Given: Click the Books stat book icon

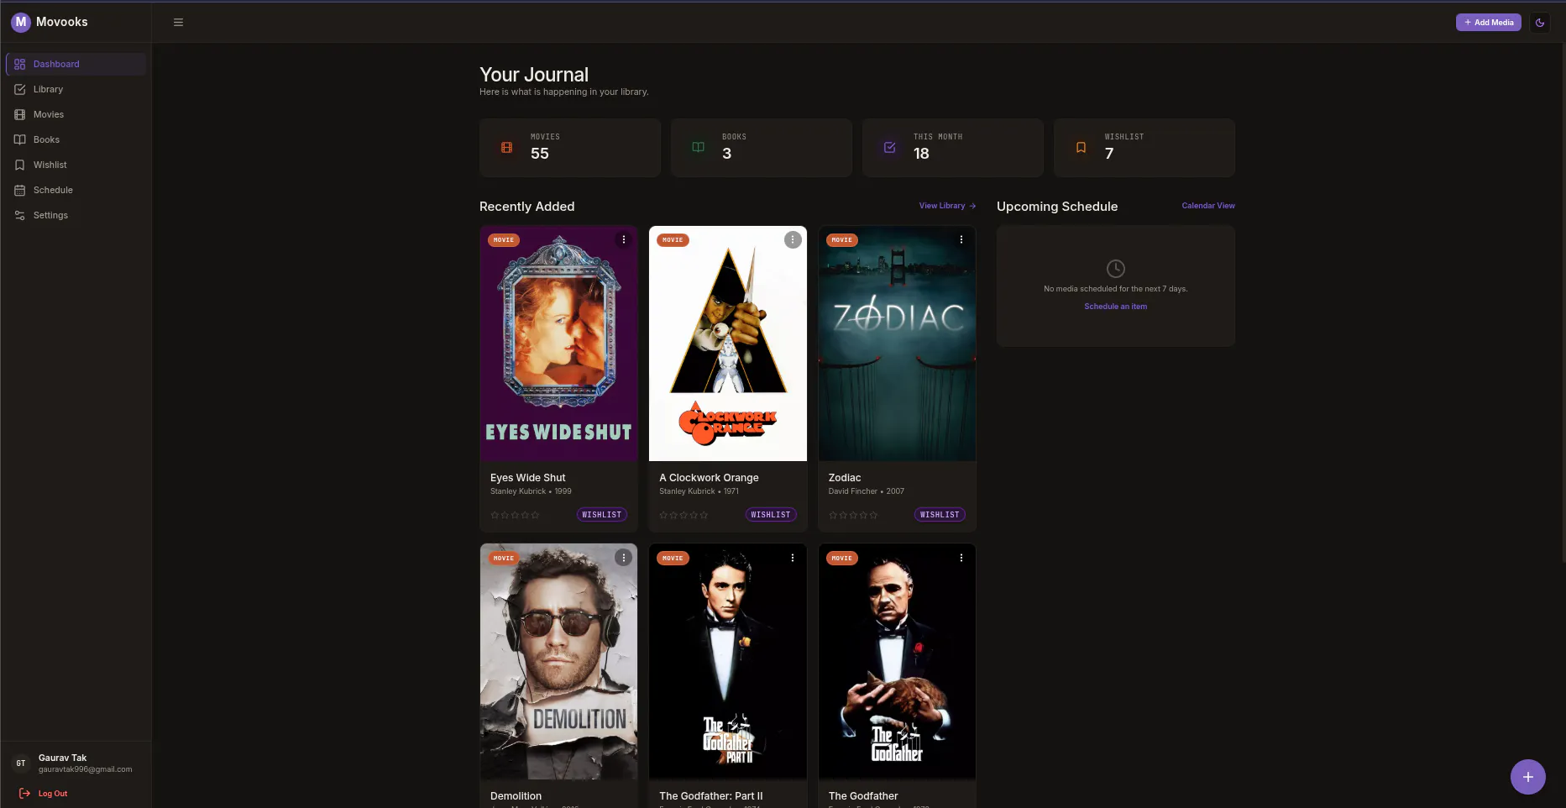Looking at the screenshot, I should [698, 148].
